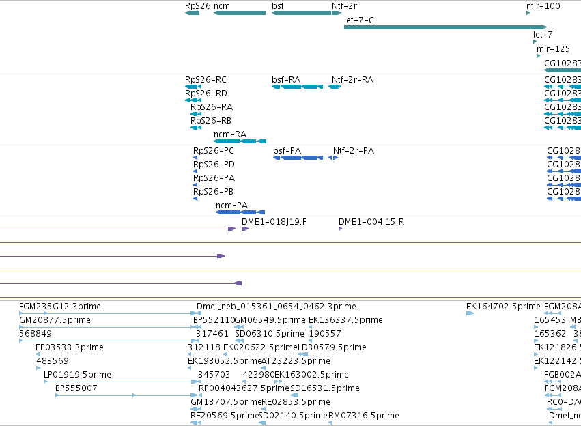Click the BP555007 EST label
The height and width of the screenshot is (426, 581).
coord(76,388)
